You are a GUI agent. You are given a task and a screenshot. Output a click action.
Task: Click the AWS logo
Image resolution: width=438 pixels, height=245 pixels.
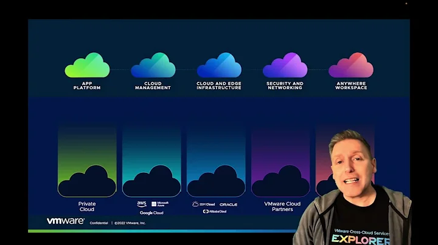point(142,204)
